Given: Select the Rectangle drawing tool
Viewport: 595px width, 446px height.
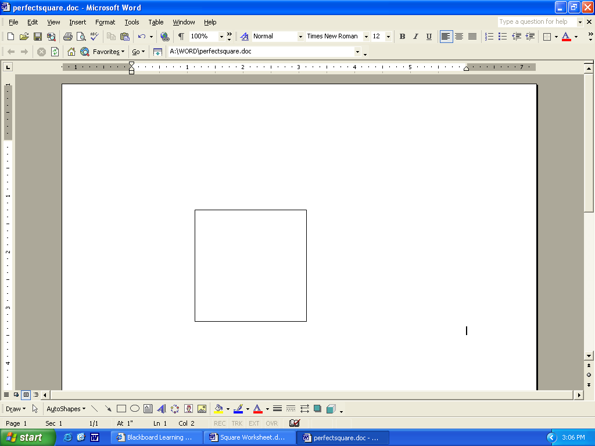Looking at the screenshot, I should [121, 408].
